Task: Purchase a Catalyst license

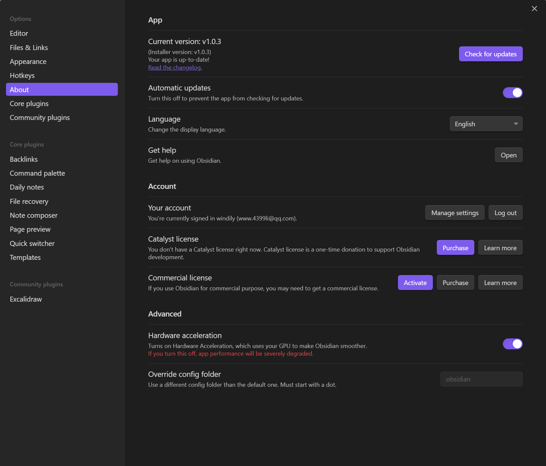Action: click(x=455, y=248)
